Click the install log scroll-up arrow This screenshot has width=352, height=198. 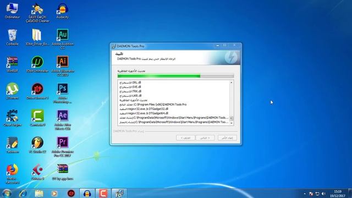(x=232, y=82)
